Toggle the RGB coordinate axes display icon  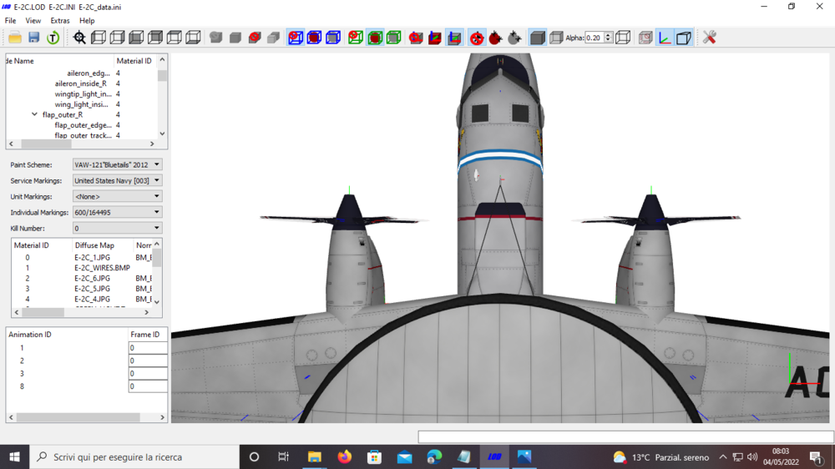(665, 38)
